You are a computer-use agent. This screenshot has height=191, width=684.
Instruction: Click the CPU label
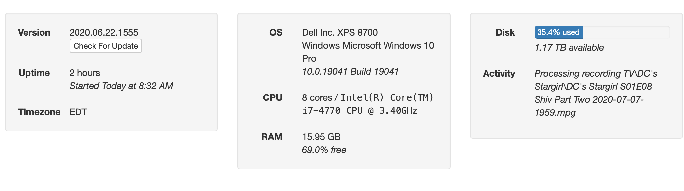tap(272, 97)
